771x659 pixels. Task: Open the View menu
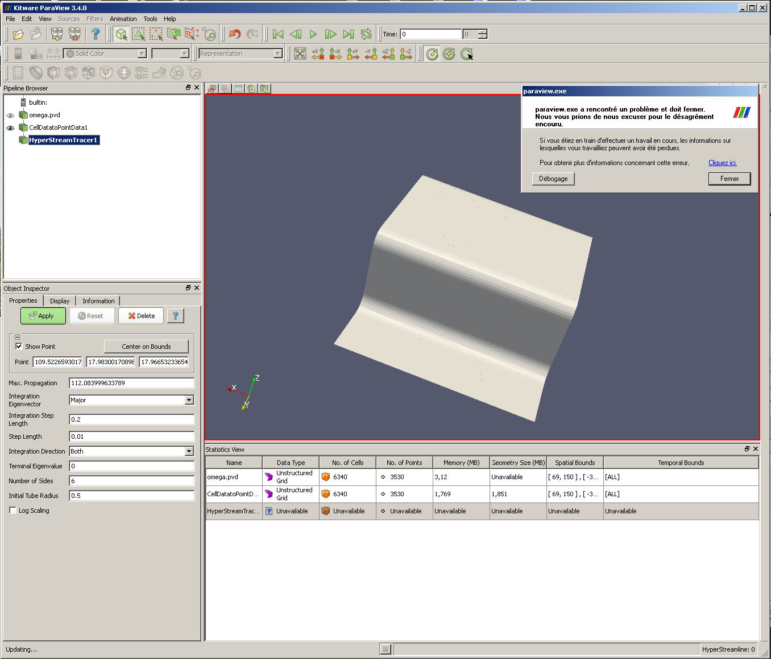click(45, 19)
